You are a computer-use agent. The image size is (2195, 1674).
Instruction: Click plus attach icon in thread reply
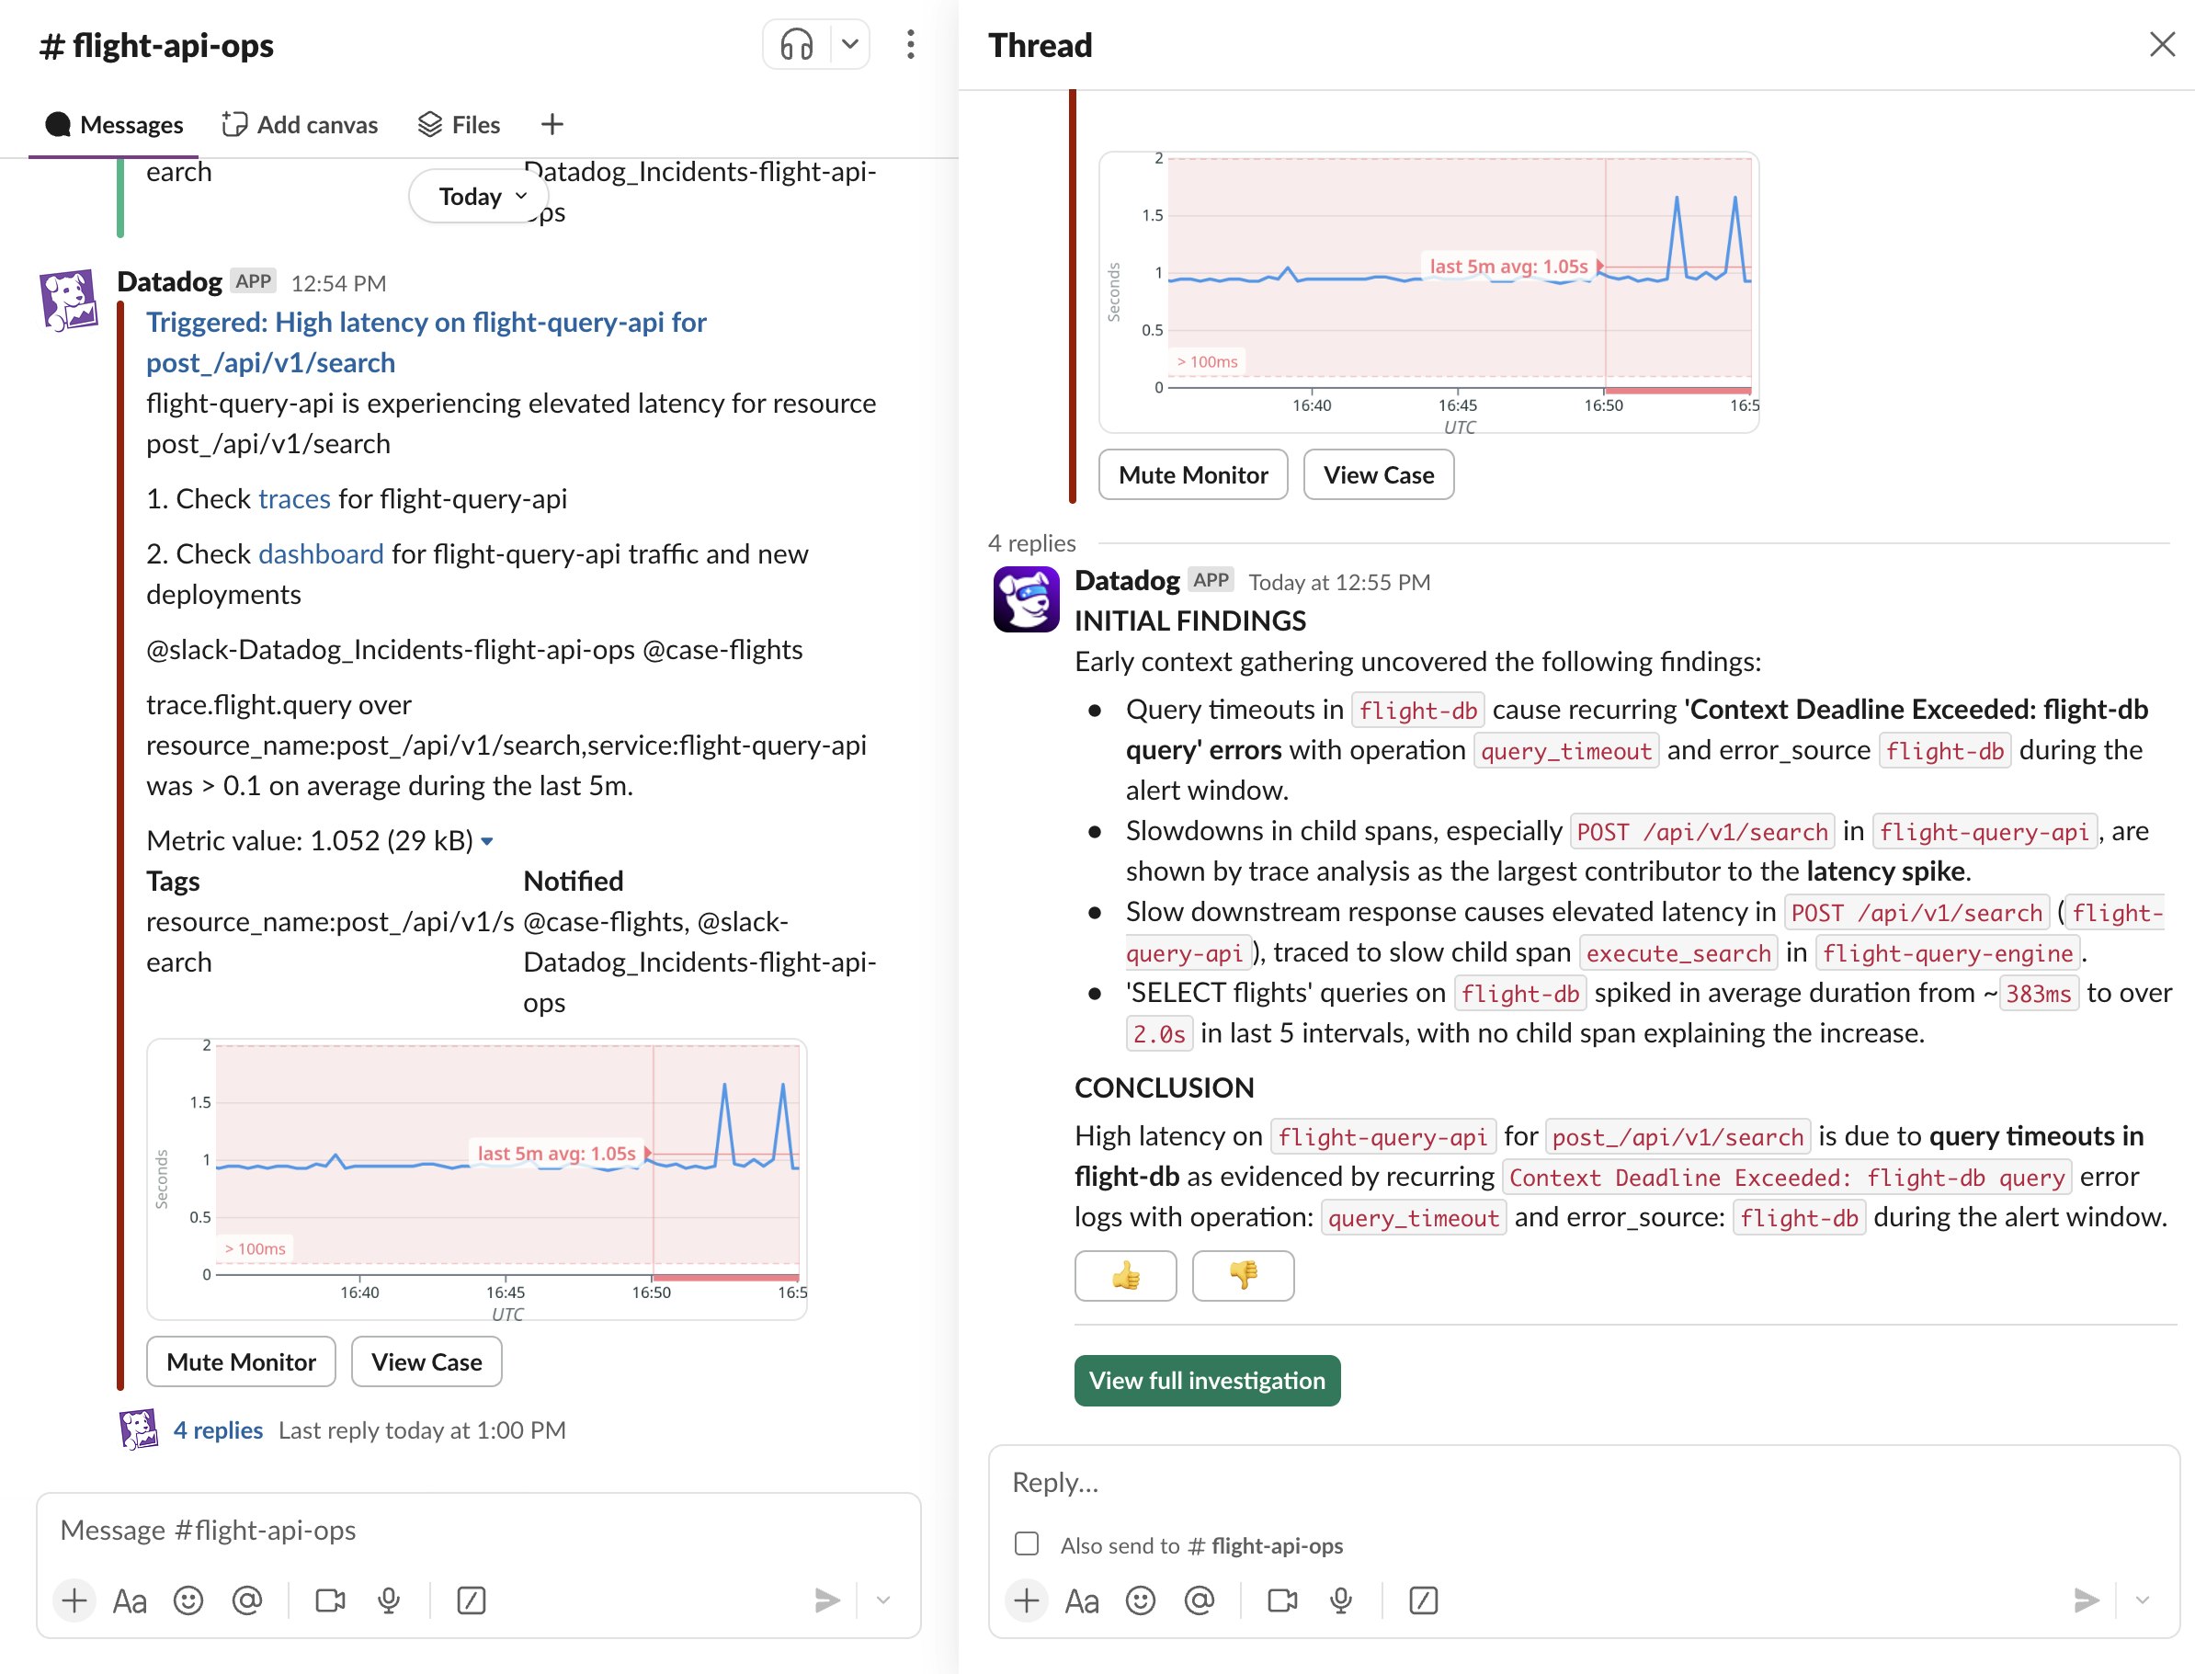[1026, 1600]
